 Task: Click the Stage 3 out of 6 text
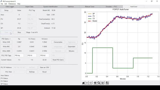tap(32, 32)
